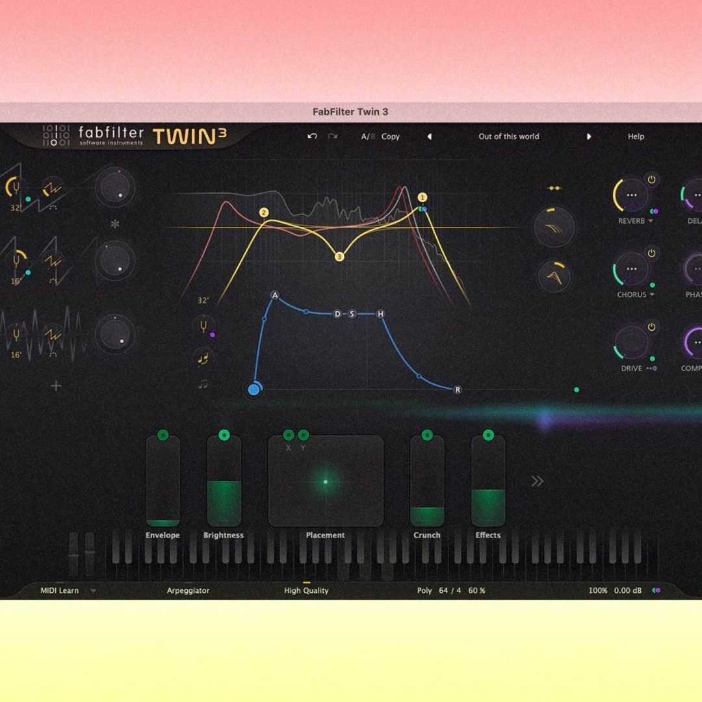Viewport: 702px width, 702px height.
Task: Open the Reverb preset dropdown
Action: [650, 221]
